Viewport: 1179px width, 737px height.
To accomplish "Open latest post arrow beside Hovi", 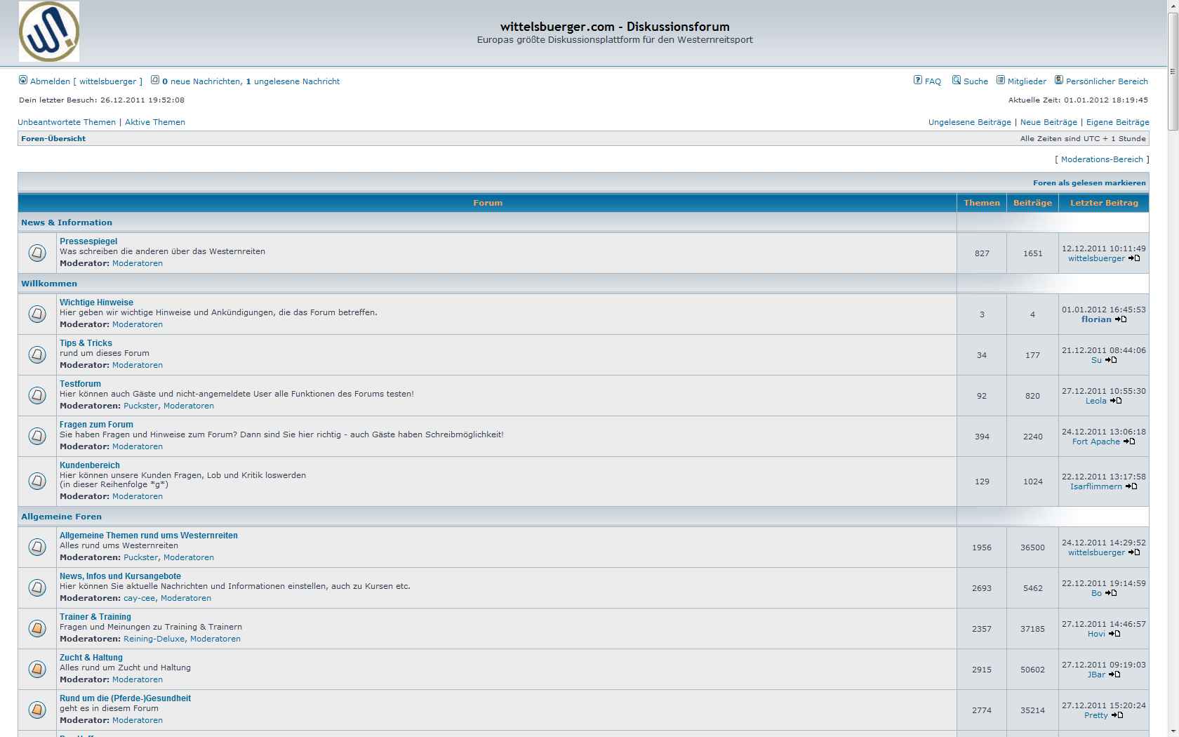I will pos(1114,634).
